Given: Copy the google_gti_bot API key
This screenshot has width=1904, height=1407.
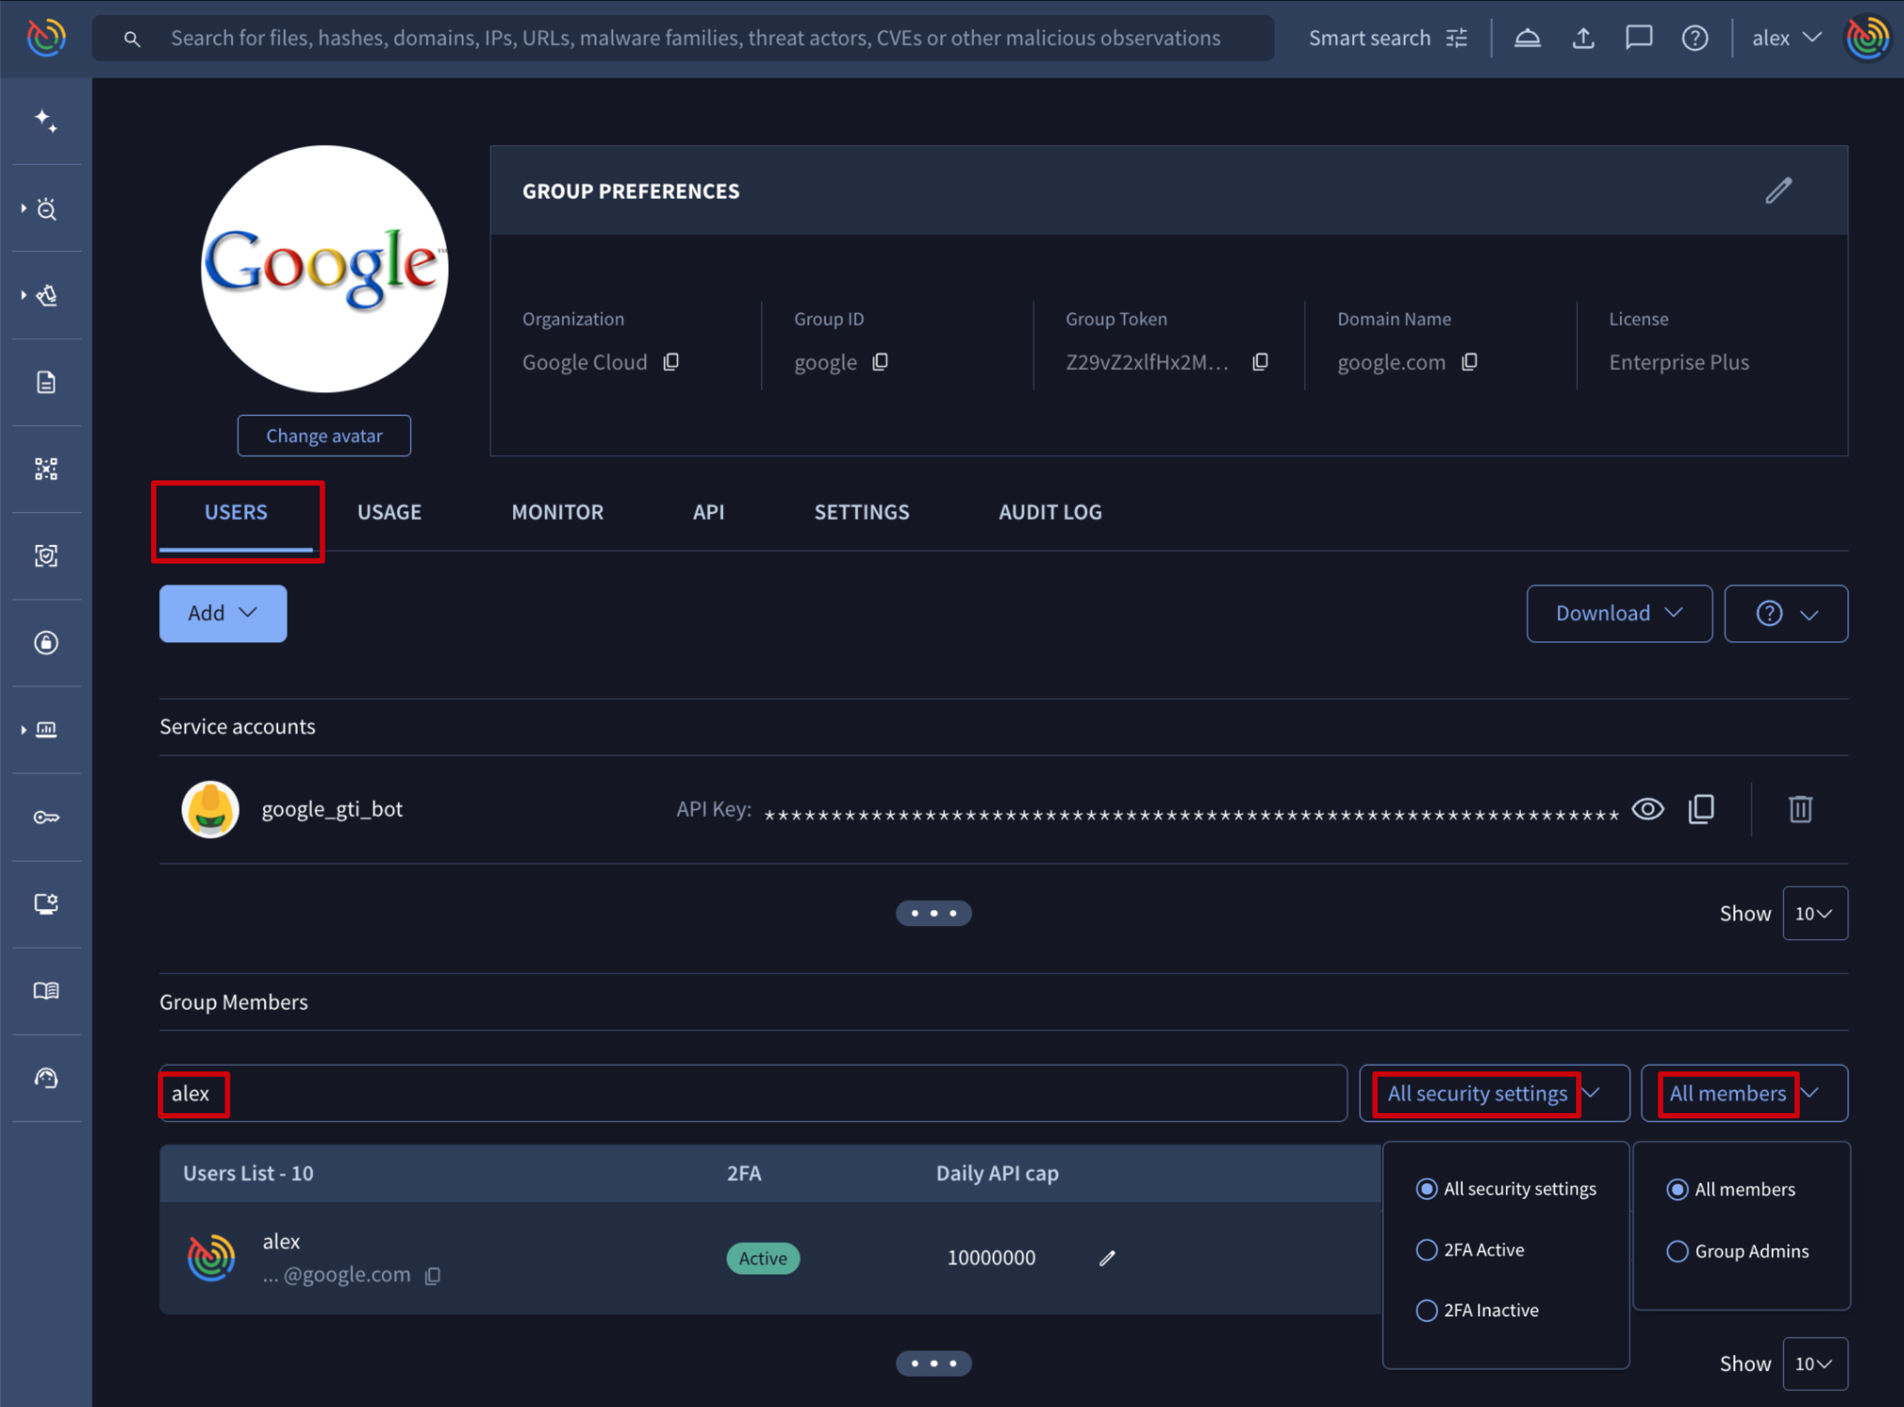Looking at the screenshot, I should pyautogui.click(x=1700, y=809).
